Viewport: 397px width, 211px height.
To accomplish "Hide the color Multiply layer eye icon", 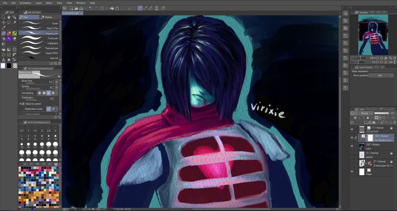I will point(352,146).
